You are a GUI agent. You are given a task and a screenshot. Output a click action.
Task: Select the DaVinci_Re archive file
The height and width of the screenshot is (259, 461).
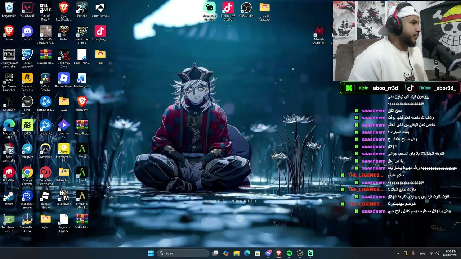(45, 56)
